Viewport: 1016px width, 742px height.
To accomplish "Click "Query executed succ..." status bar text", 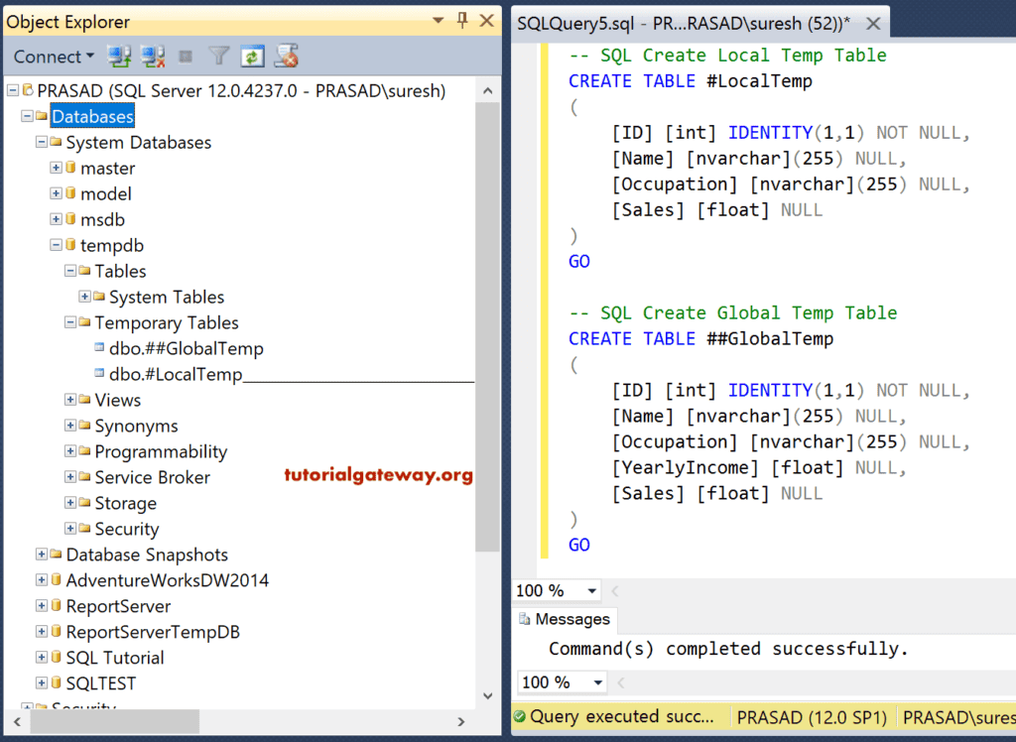I will [x=621, y=717].
